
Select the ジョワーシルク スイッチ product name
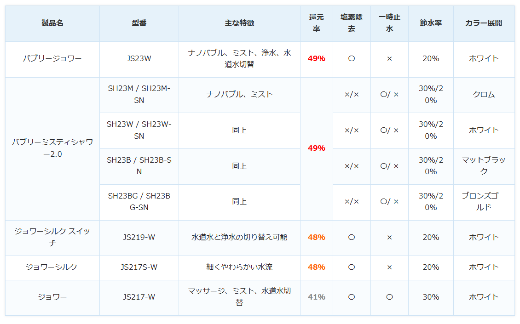coord(52,237)
